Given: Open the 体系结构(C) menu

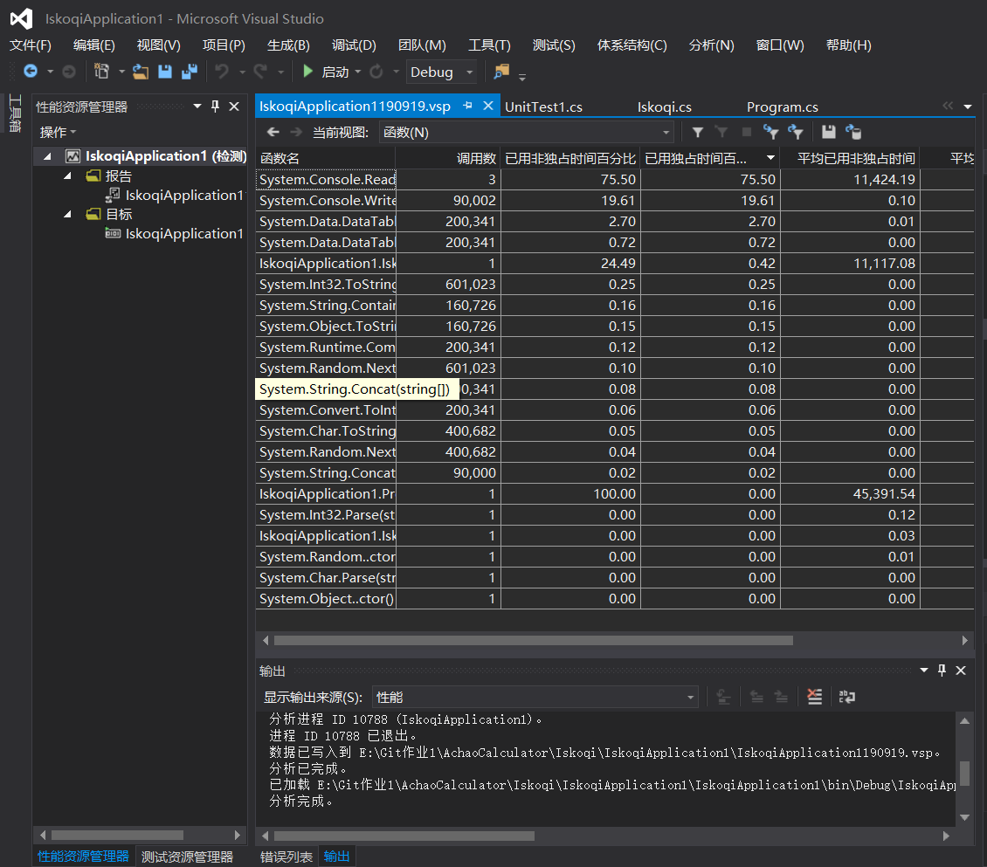Looking at the screenshot, I should (632, 45).
